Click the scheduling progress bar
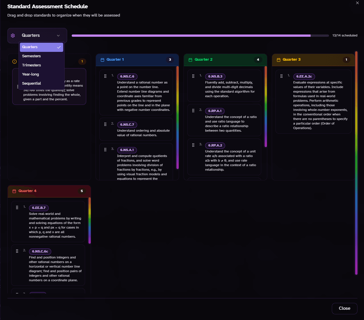 coord(200,36)
